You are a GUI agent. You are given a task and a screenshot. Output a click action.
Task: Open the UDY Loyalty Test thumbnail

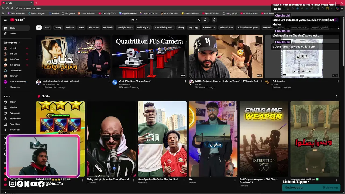tap(226, 57)
